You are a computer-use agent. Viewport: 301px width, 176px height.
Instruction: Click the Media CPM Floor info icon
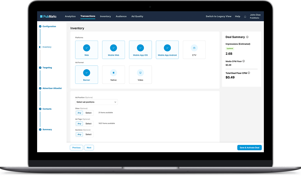pos(244,61)
